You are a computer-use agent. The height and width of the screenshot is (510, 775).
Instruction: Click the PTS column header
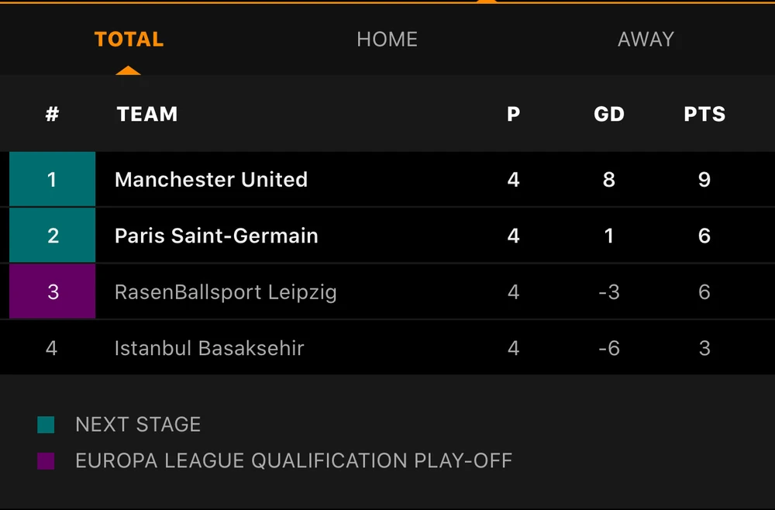(x=704, y=115)
